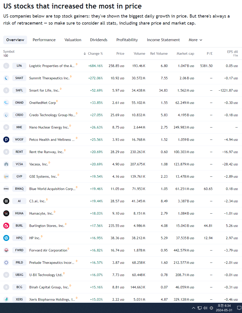Viewport: 242px width, 313px height.
Task: Click the Prelude Therapeutics logo icon
Action: (x=6, y=263)
